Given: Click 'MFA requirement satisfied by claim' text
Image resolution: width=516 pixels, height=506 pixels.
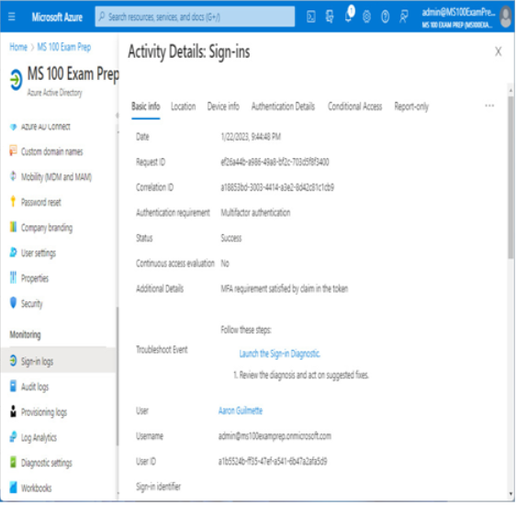Looking at the screenshot, I should [284, 288].
